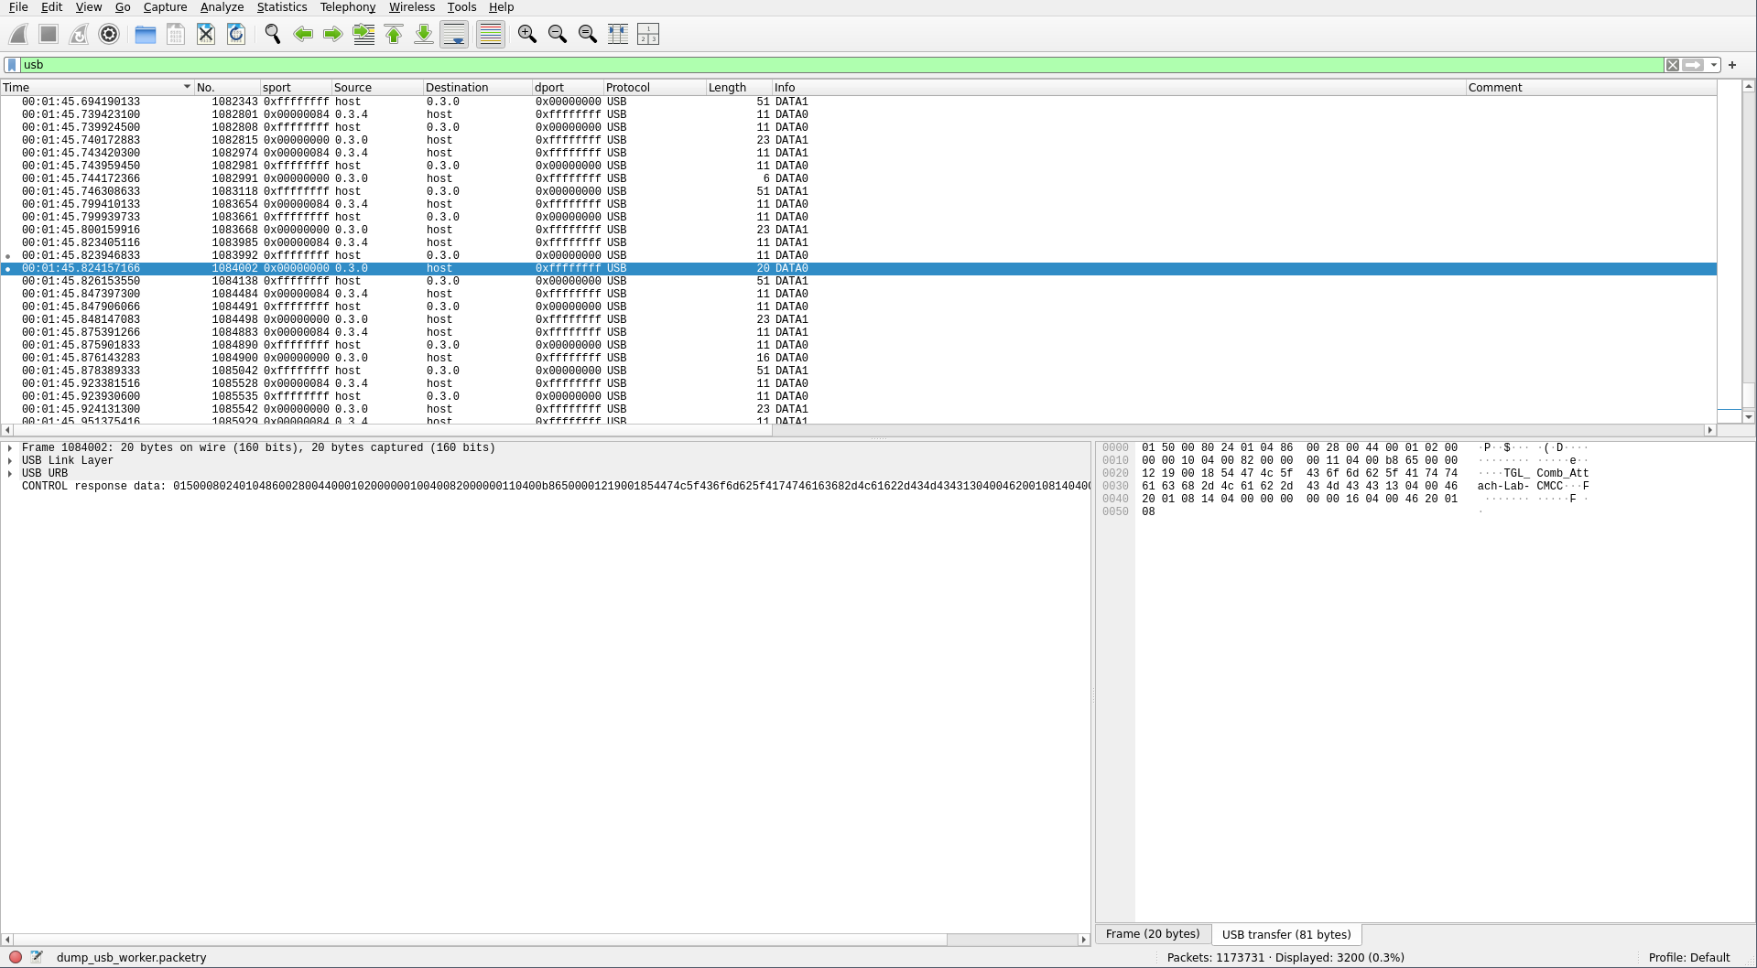Select packet number 1084138 in the list
Image resolution: width=1757 pixels, height=968 pixels.
[x=366, y=281]
